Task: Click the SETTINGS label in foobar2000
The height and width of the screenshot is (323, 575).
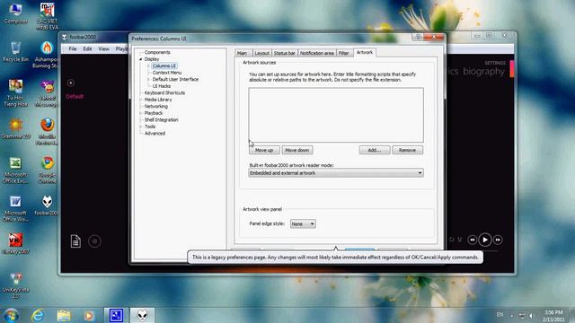Action: [495, 63]
